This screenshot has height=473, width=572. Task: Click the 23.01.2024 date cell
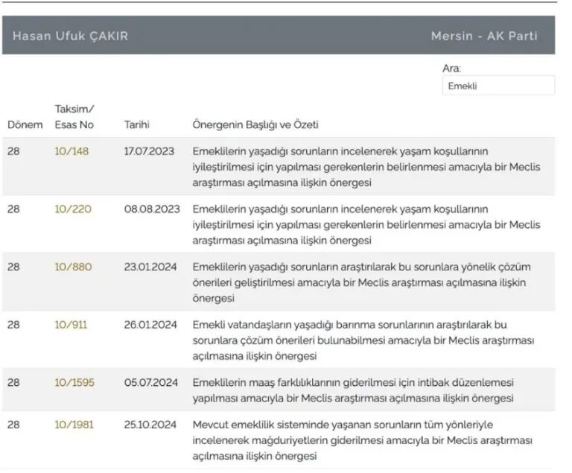(149, 267)
